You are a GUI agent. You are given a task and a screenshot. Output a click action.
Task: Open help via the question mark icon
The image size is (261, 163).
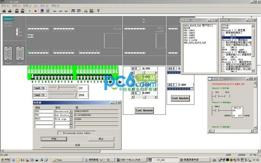pos(98,11)
